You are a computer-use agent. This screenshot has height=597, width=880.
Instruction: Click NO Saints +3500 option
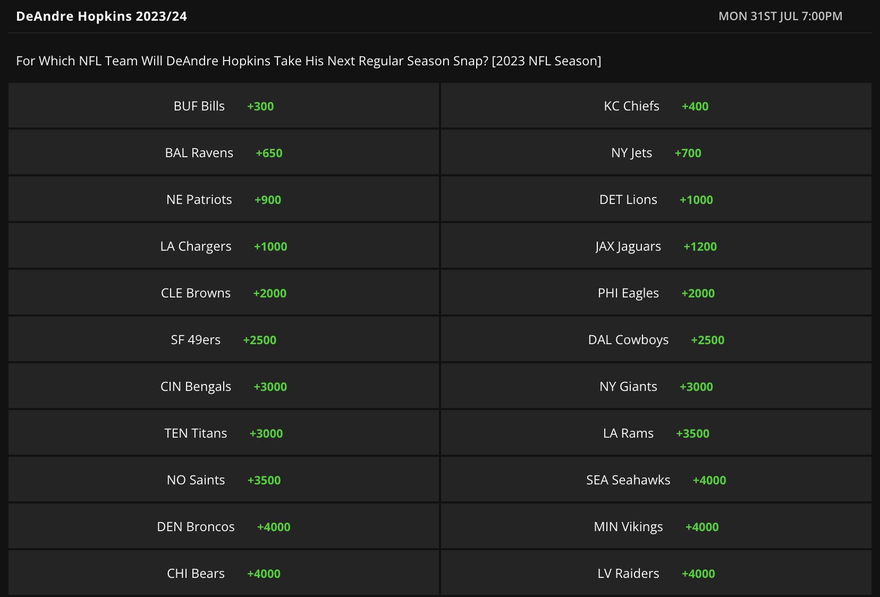(x=224, y=480)
